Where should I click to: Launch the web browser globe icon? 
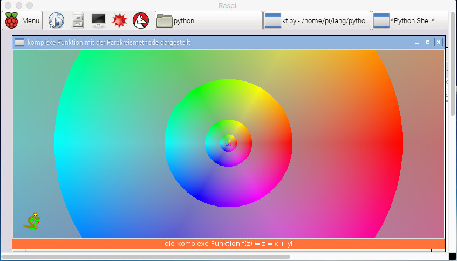tap(56, 21)
